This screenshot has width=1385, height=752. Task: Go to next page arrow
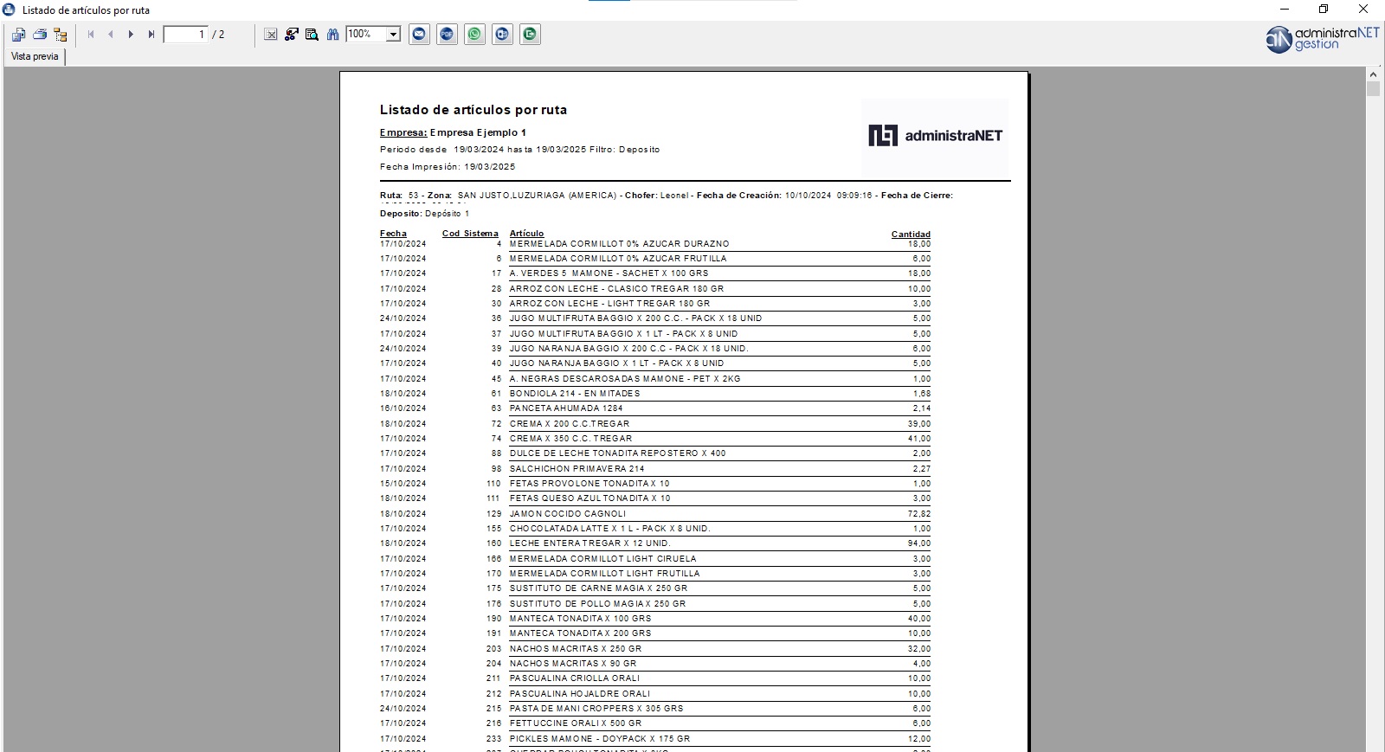(x=131, y=35)
